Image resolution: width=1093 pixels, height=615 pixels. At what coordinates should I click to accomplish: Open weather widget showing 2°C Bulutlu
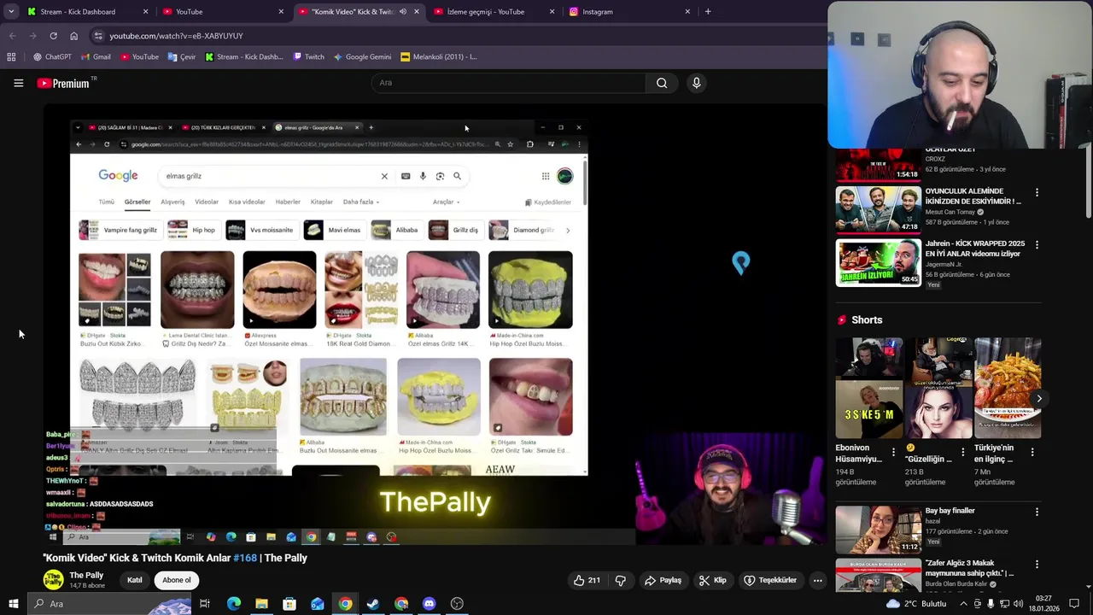(916, 604)
